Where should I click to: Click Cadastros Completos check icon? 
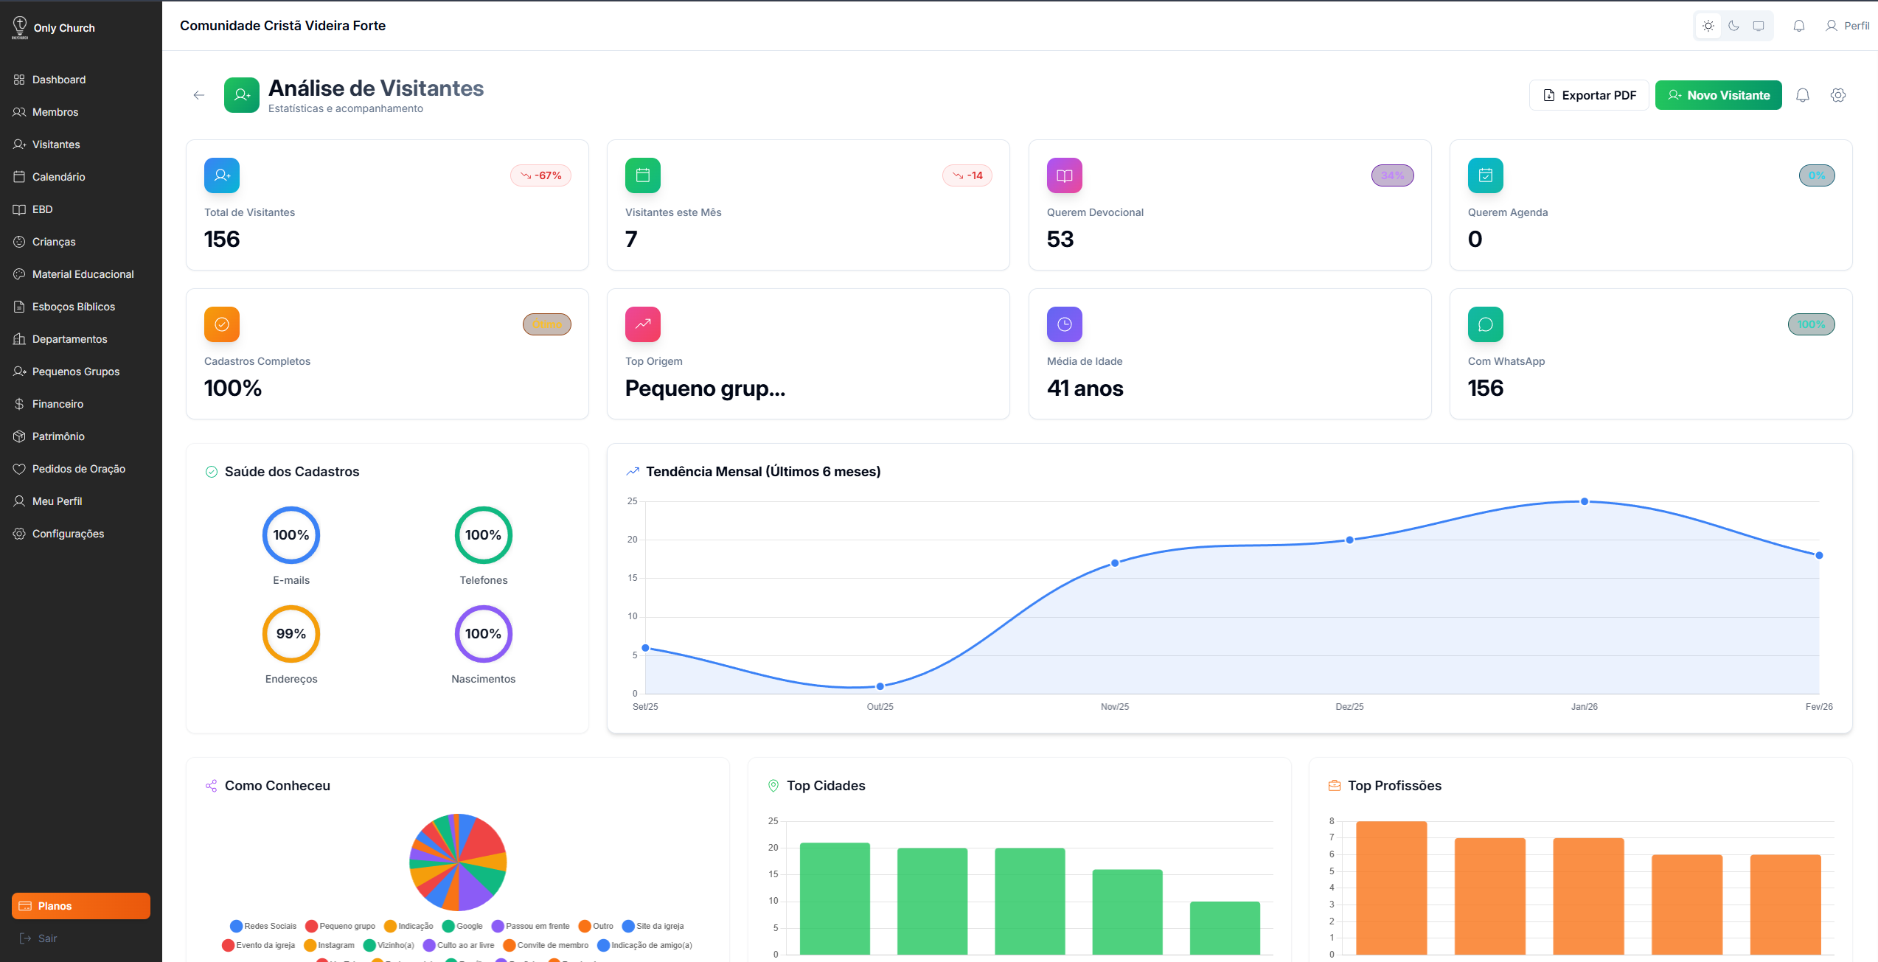click(222, 324)
